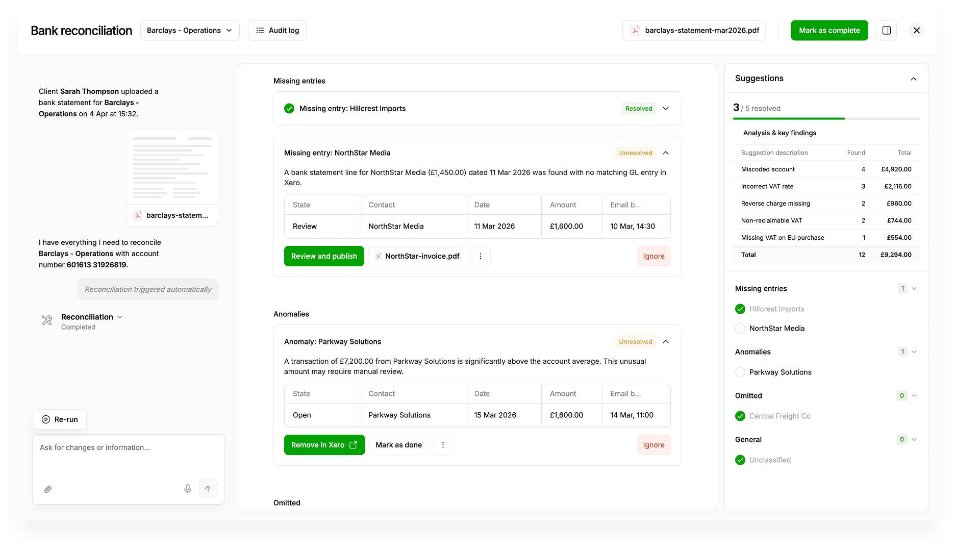Click the Resolved badge on Hillcrest Imports
The height and width of the screenshot is (551, 955).
(x=639, y=109)
